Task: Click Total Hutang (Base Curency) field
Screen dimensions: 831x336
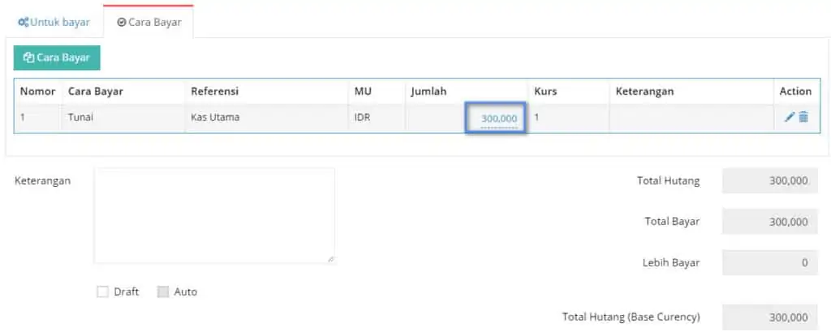Action: tap(769, 317)
